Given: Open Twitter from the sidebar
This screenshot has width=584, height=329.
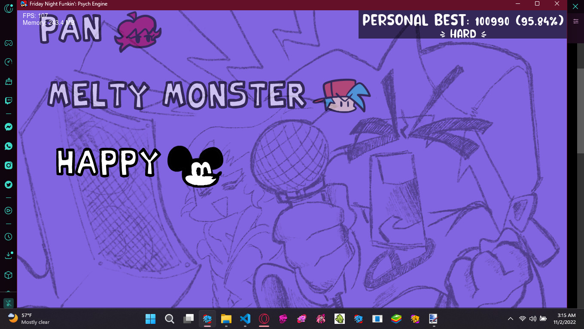Looking at the screenshot, I should (x=8, y=185).
